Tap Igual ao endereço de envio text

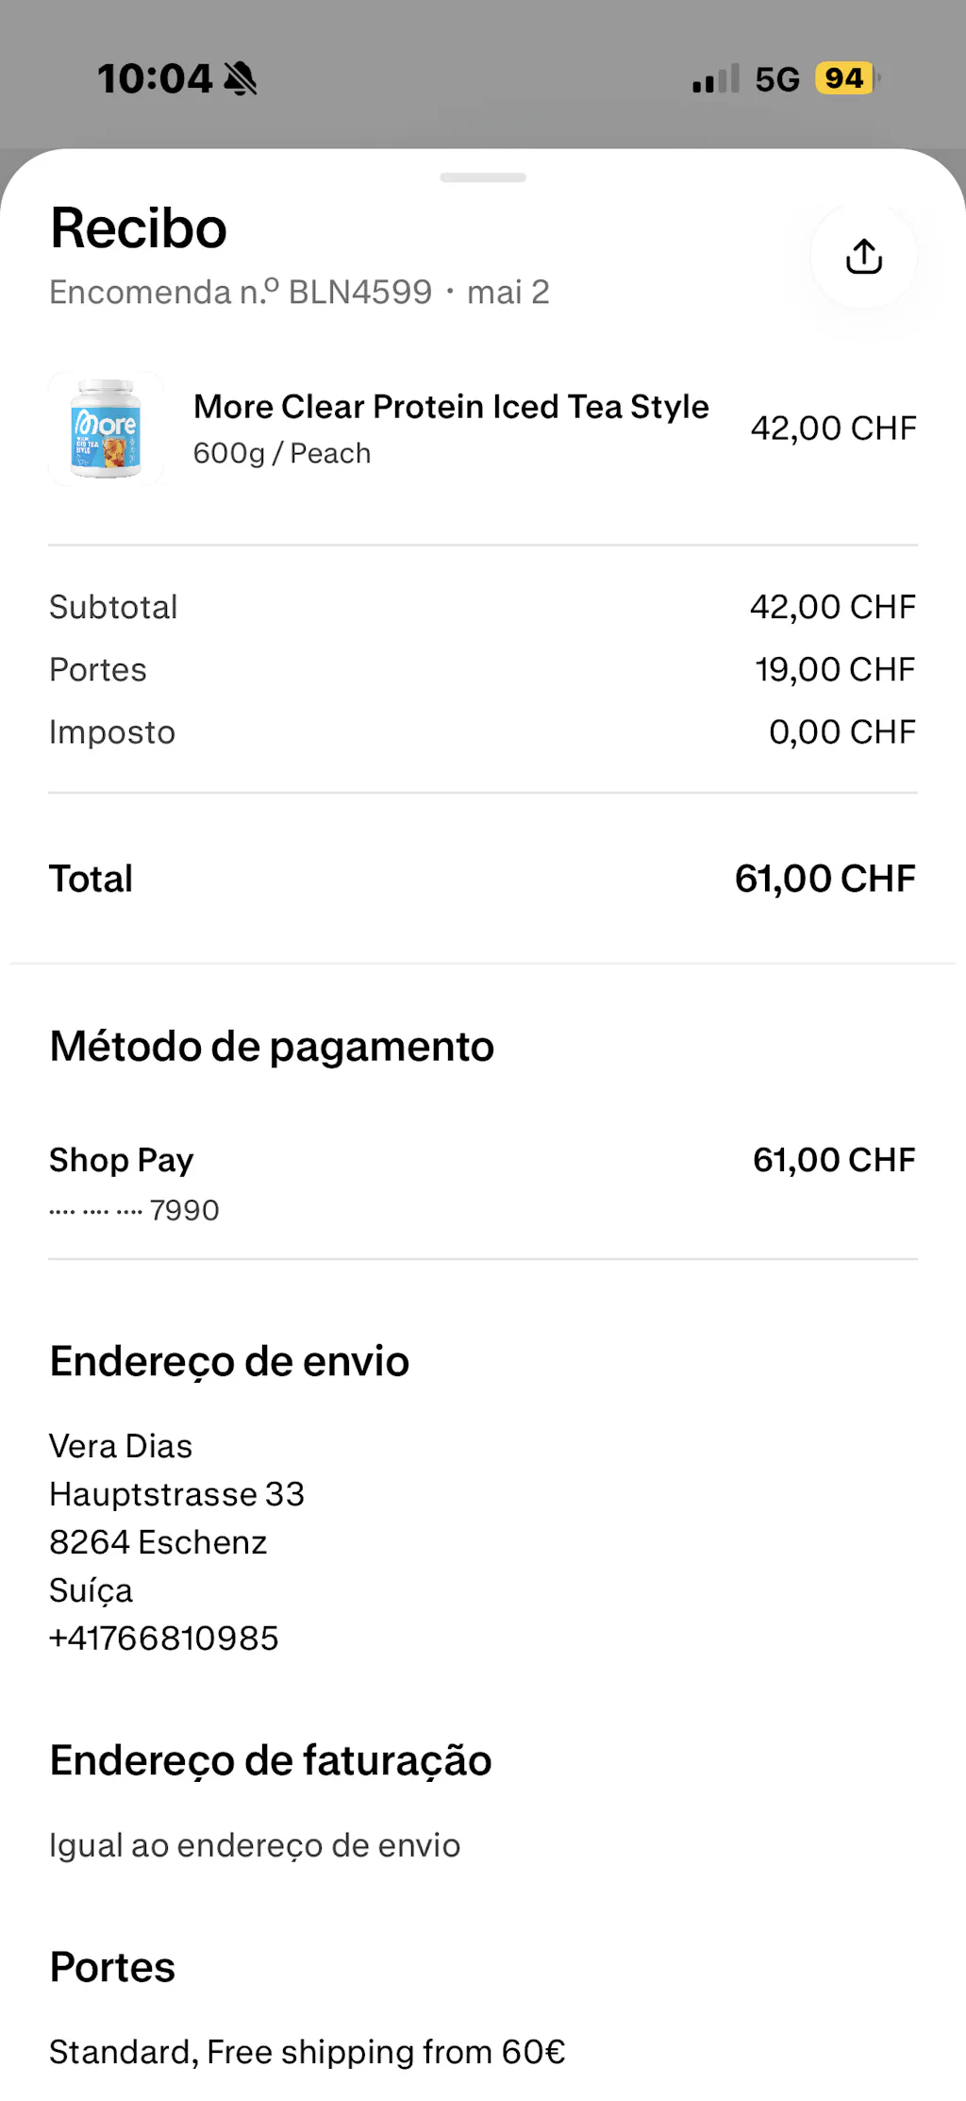tap(255, 1845)
